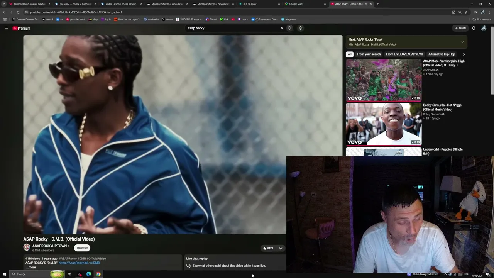Expand the video description with '...more'
494x278 pixels.
(31, 267)
